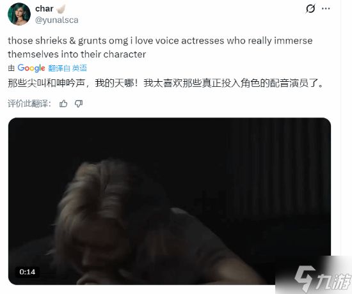Viewport: 352px width, 294px height.
Task: Like the translation with thumbs up
Action: click(x=63, y=104)
